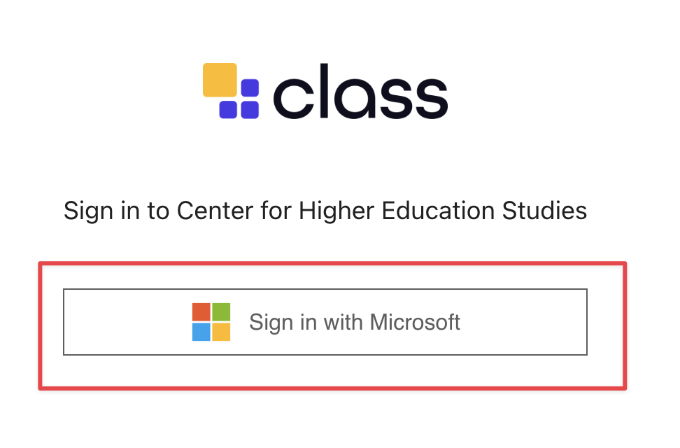Screen dimensions: 680x448
Task: Click the Sign in with Microsoft button
Action: click(x=325, y=322)
